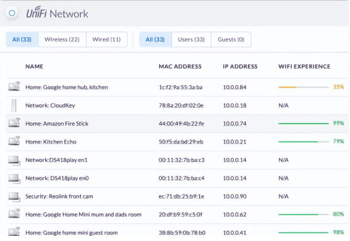Click the wireless device icon for Amazon Fire Stick

(x=14, y=123)
